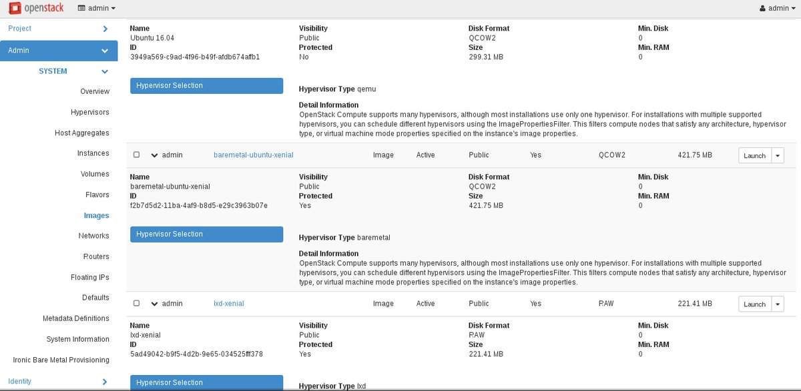
Task: Open actions dropdown beside baremetal-ubuntu-xenial Launch
Action: (778, 155)
